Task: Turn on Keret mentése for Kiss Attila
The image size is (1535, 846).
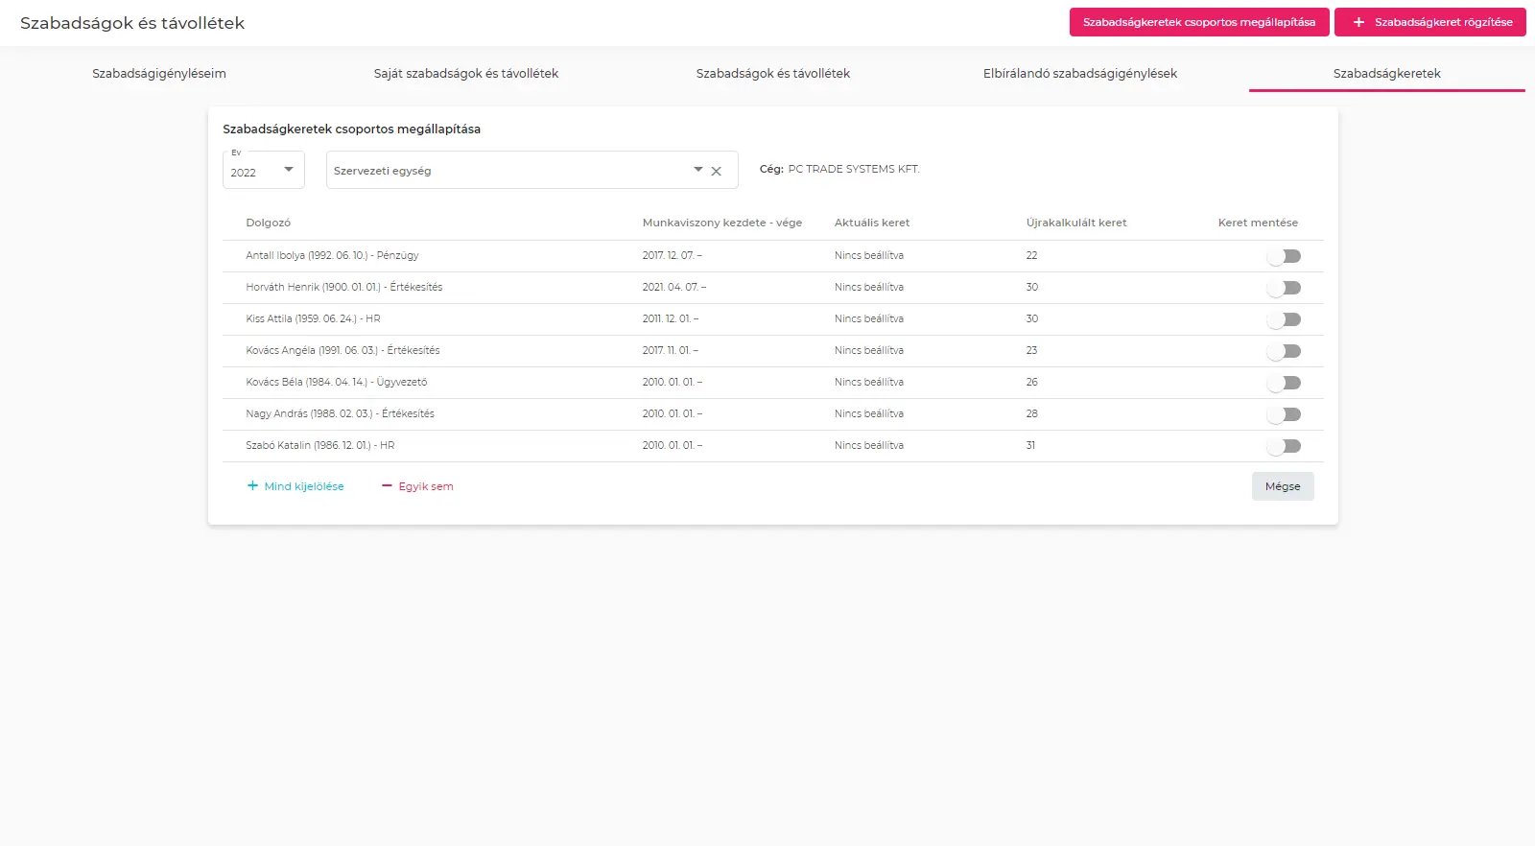Action: 1283,319
